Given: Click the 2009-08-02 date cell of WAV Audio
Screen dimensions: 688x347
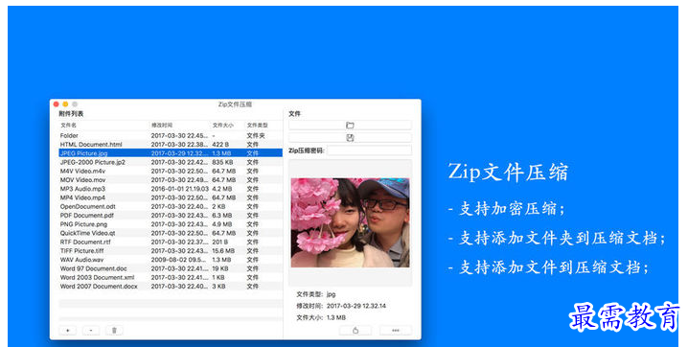Looking at the screenshot, I should (179, 260).
